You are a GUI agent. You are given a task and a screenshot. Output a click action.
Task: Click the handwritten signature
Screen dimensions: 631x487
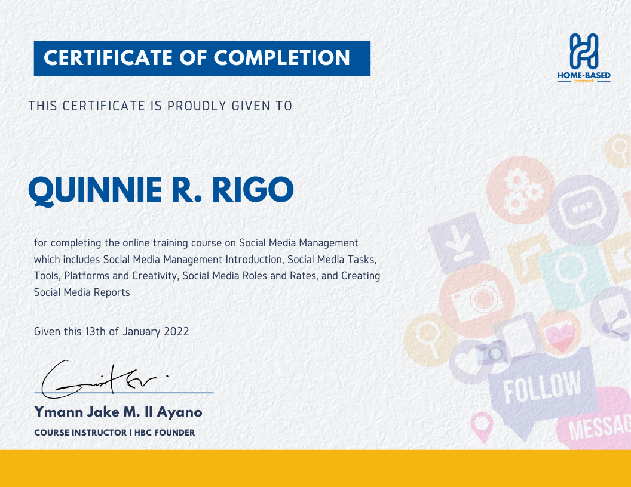click(105, 378)
